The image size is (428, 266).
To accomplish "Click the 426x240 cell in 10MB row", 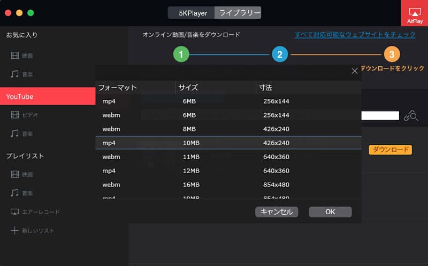I will [x=276, y=143].
